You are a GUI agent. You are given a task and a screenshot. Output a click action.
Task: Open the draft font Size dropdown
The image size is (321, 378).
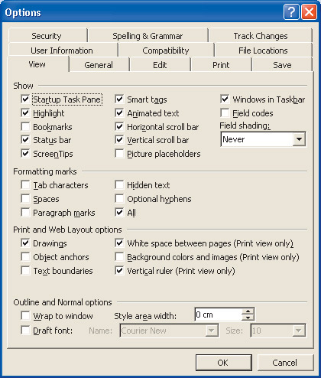click(x=299, y=331)
